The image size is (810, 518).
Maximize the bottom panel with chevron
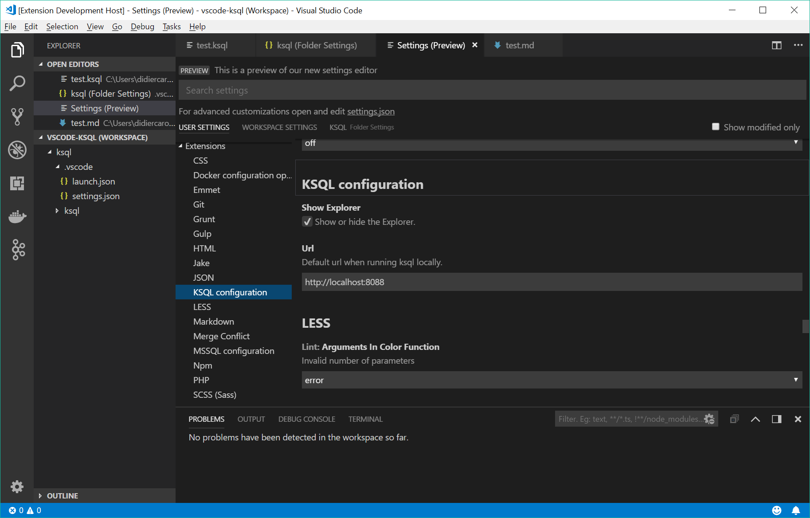click(x=755, y=419)
